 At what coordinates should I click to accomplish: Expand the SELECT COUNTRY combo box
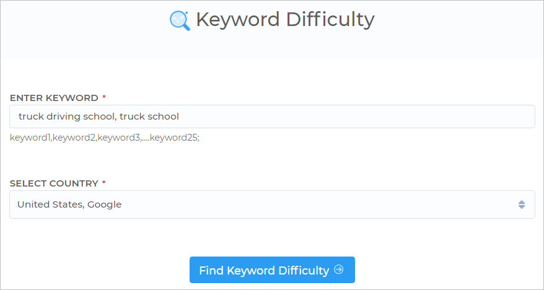coord(272,204)
